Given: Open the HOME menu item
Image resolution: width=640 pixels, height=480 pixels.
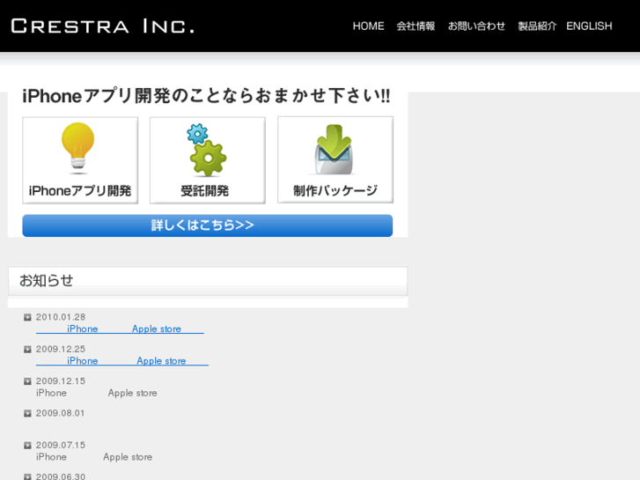Looking at the screenshot, I should (368, 26).
